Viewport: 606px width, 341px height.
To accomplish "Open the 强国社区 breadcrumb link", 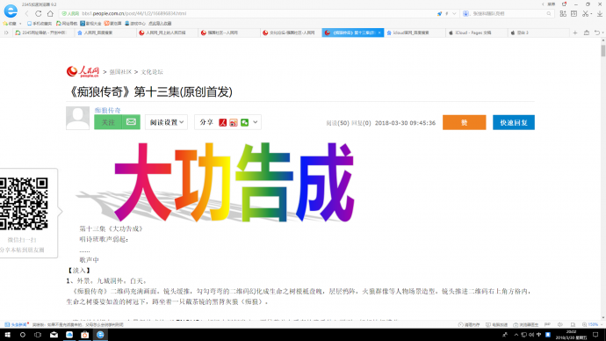I will (x=120, y=72).
